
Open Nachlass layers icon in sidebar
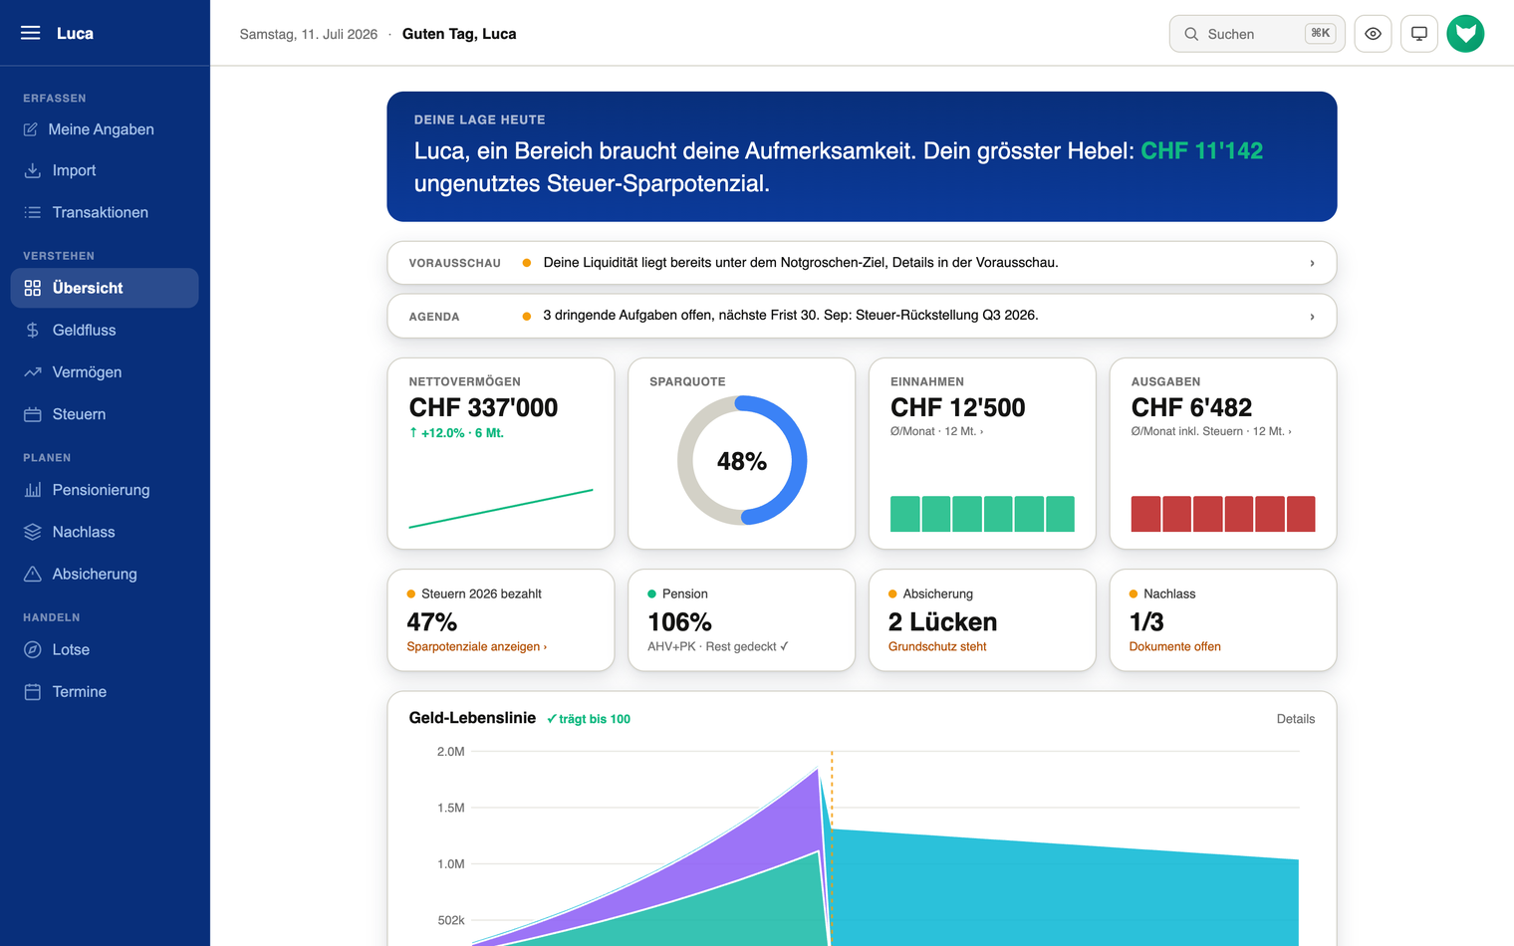[x=32, y=532]
